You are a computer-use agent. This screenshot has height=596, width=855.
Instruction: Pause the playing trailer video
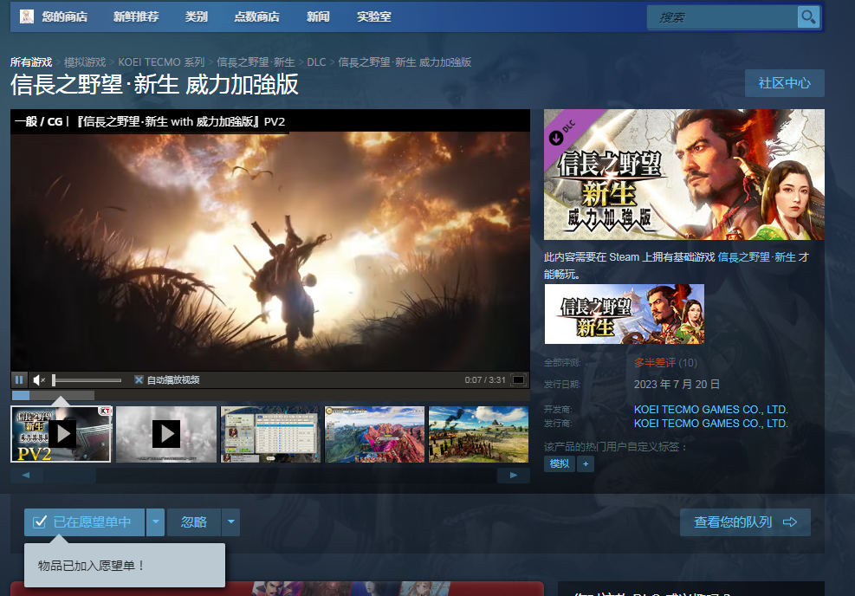click(18, 379)
